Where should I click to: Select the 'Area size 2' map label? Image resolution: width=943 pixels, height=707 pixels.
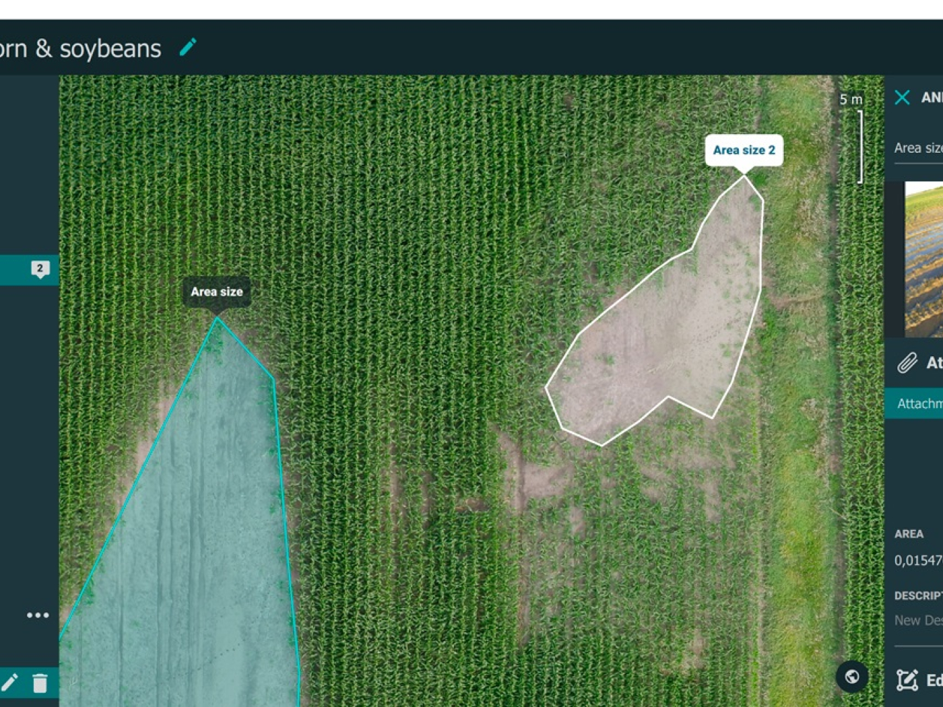coord(744,150)
